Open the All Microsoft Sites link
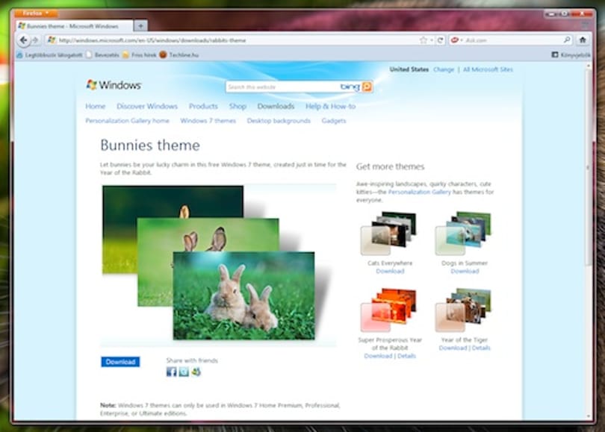Viewport: 605px width, 432px height. (488, 69)
